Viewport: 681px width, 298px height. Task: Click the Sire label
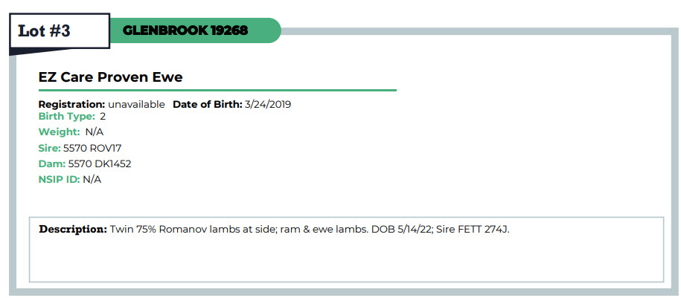(50, 149)
